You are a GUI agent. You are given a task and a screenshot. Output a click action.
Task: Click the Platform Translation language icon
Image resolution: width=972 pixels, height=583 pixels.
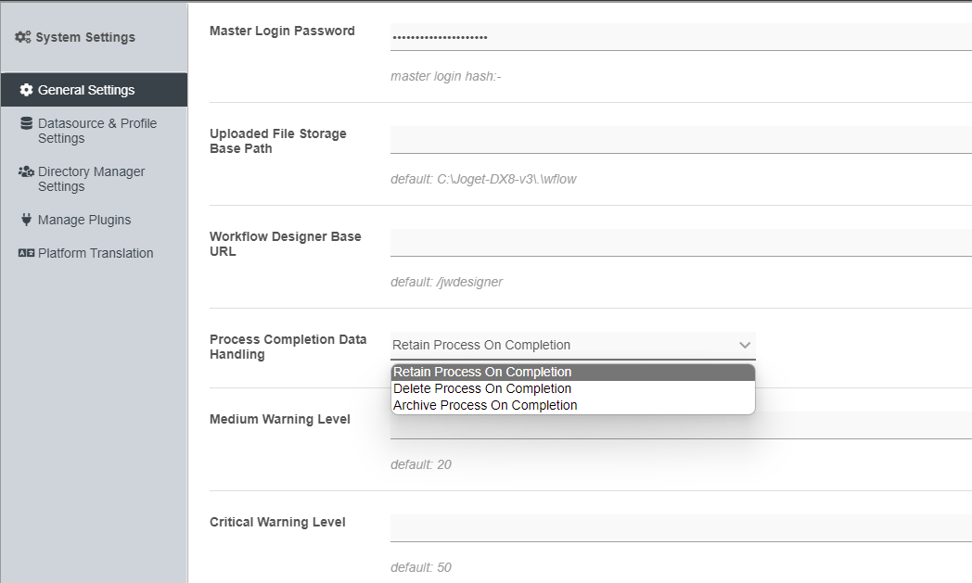pyautogui.click(x=26, y=253)
